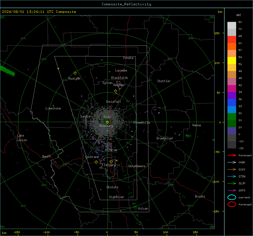Pick the cyan 27ZW arrow legend icon
The image size is (253, 236).
[232, 177]
